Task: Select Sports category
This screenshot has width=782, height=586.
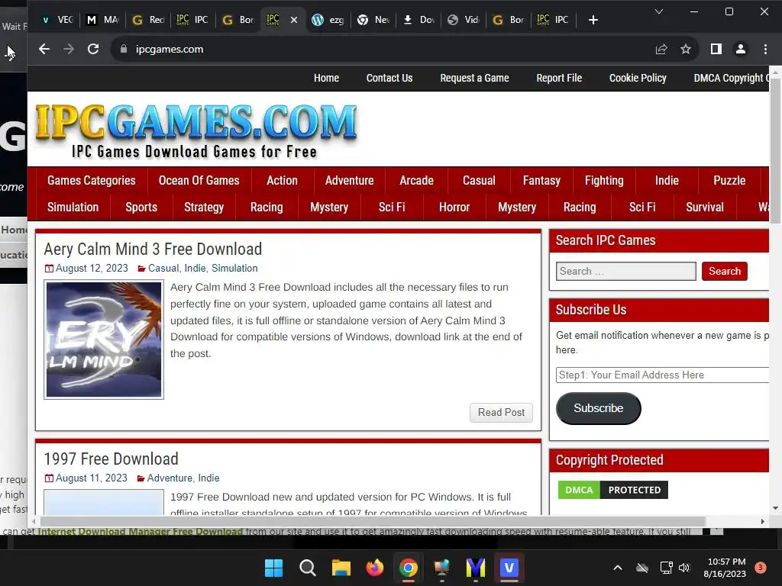Action: (x=141, y=208)
